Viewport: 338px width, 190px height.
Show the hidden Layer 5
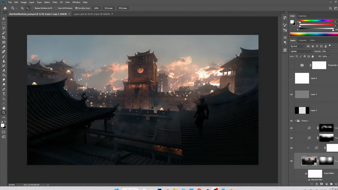(291, 110)
